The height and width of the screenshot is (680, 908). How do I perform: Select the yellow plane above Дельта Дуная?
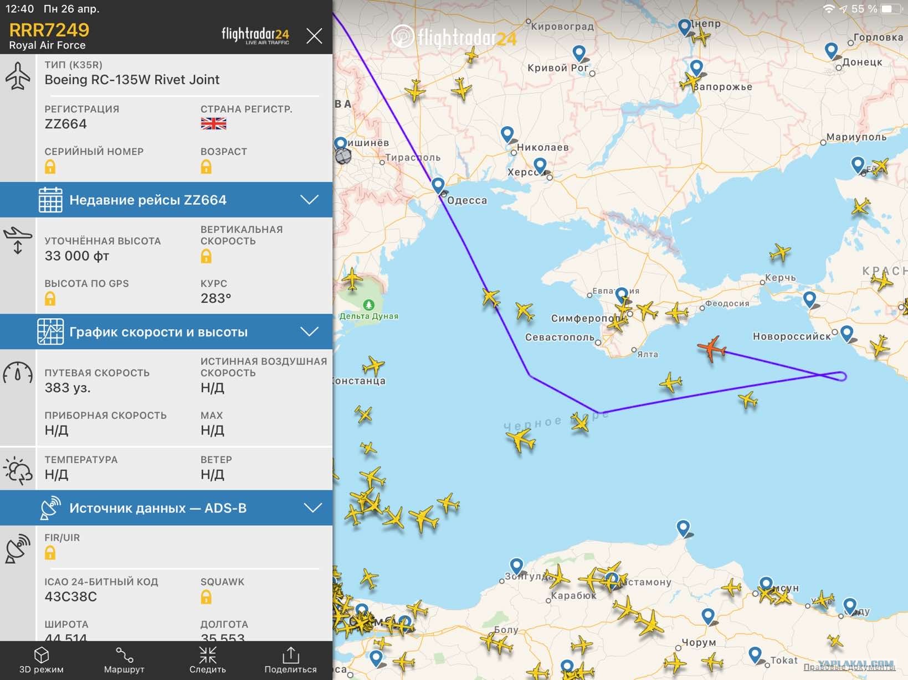coord(352,278)
